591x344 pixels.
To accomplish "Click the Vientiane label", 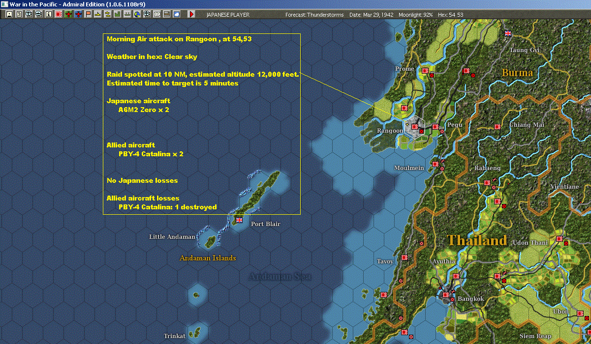I will click(x=564, y=187).
